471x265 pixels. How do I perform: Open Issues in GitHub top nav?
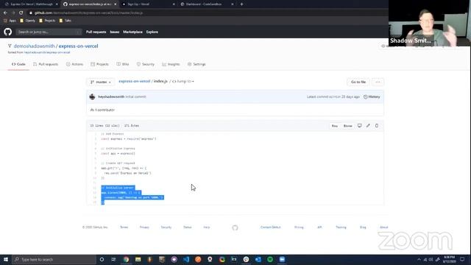(115, 32)
